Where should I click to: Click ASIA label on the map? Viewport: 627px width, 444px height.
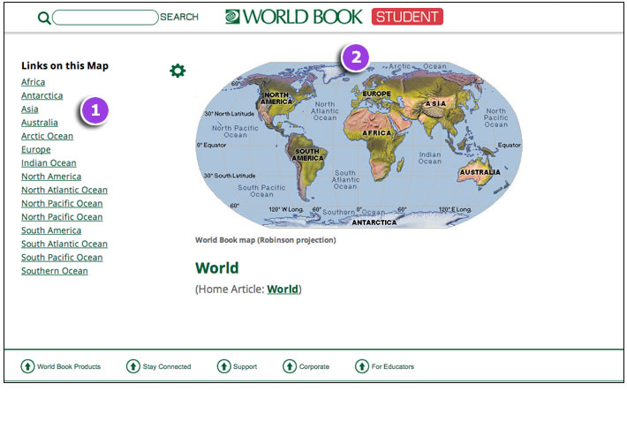(435, 103)
